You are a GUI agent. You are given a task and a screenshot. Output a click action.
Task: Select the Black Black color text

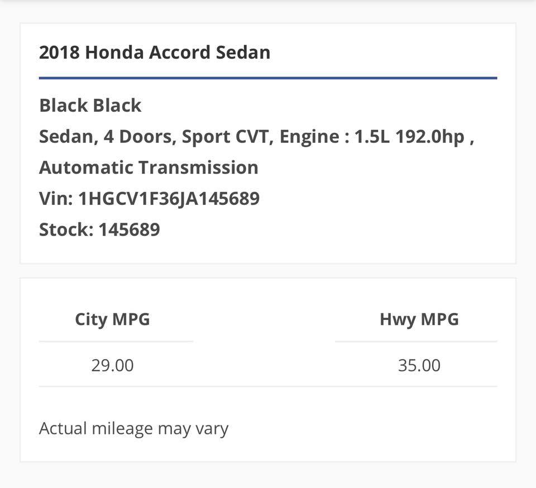click(x=90, y=106)
